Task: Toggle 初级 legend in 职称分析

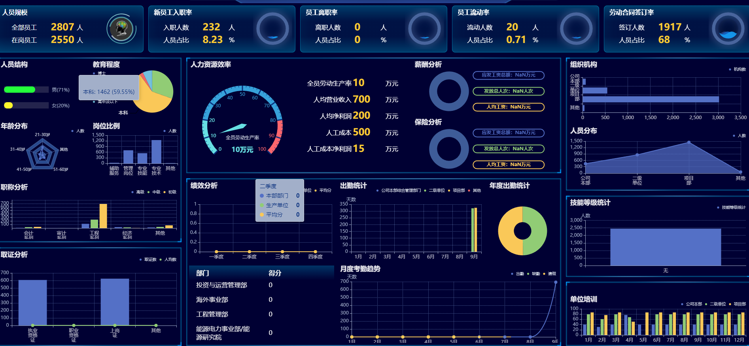Action: point(170,192)
